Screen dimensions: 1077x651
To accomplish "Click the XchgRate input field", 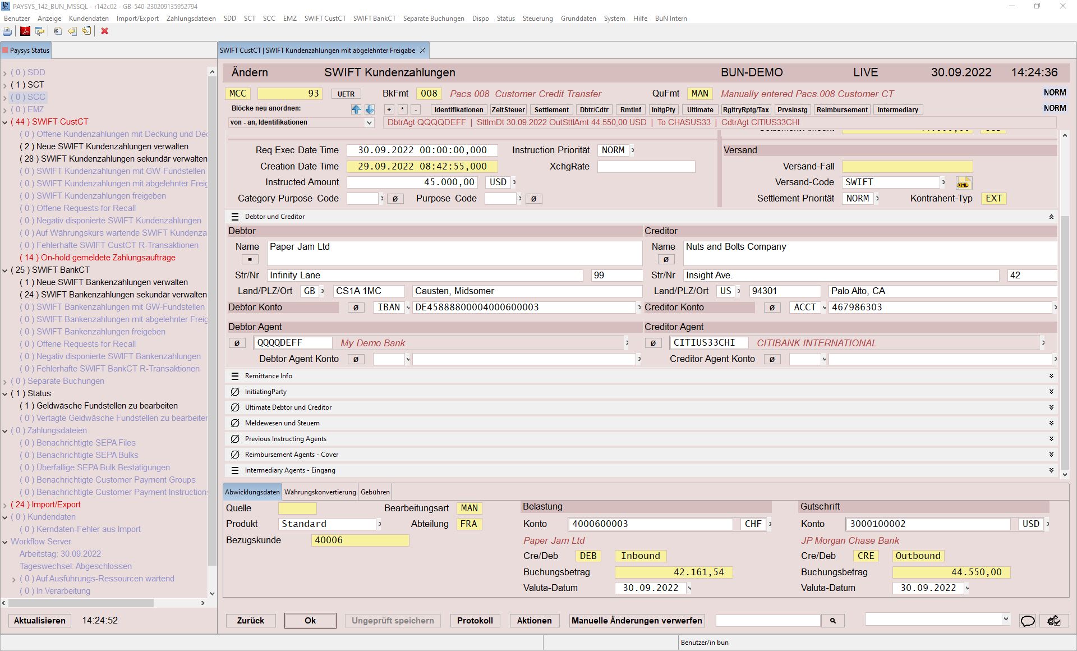I will click(646, 167).
